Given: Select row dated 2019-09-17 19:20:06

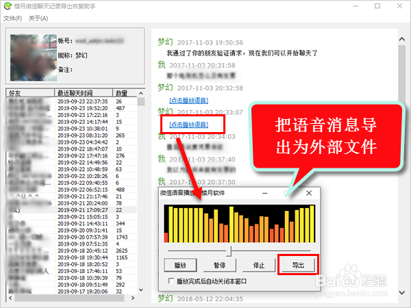Looking at the screenshot, I should click(x=71, y=292).
